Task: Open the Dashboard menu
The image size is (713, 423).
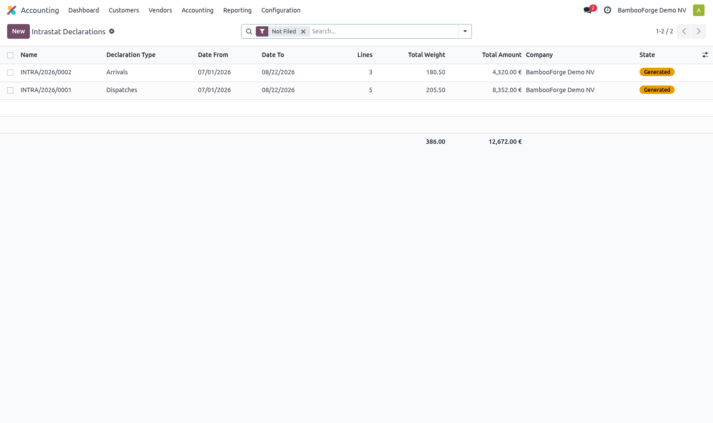Action: [84, 10]
